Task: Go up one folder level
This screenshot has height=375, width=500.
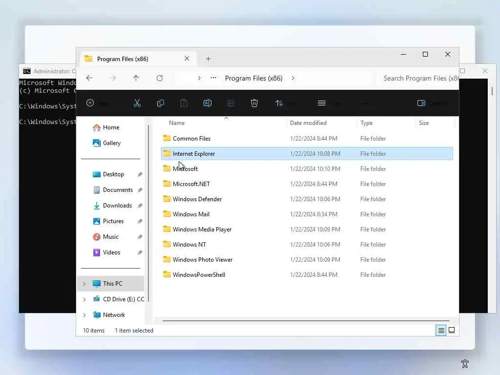Action: (x=136, y=78)
